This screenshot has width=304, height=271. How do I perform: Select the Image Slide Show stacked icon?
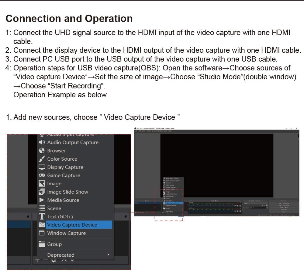click(x=42, y=192)
